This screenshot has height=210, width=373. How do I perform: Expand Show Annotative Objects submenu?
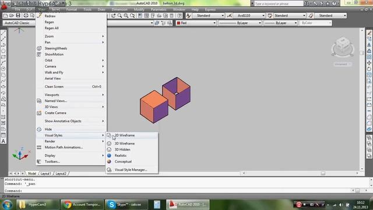[71, 121]
